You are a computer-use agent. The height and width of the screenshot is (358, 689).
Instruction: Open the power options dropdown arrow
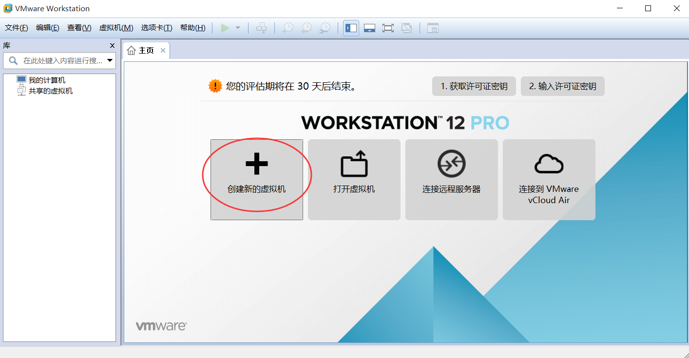(238, 28)
